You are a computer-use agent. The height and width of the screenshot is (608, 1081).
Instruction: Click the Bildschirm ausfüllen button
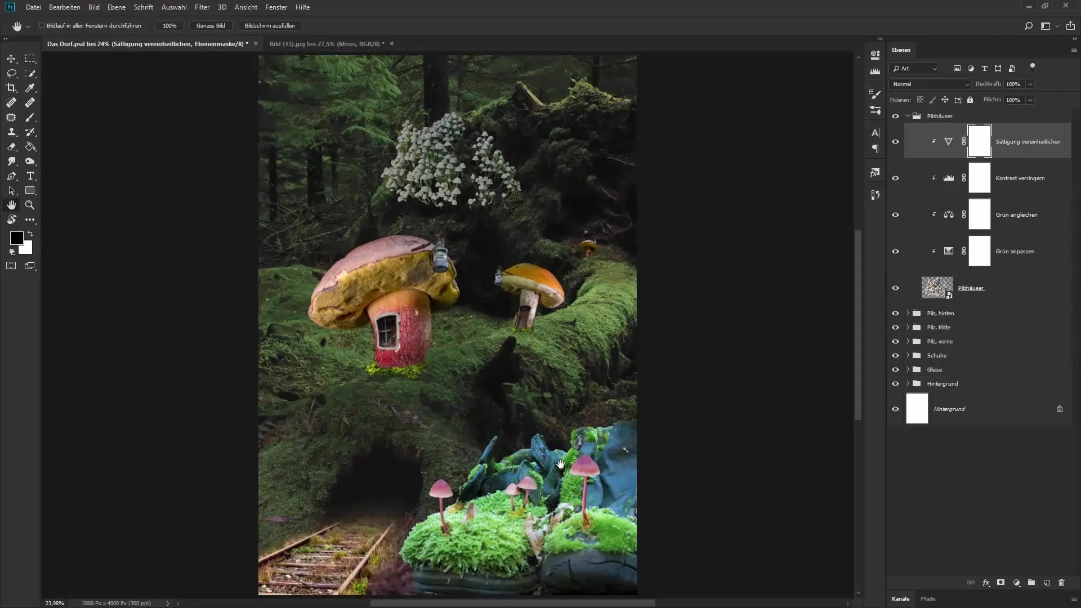pos(270,26)
